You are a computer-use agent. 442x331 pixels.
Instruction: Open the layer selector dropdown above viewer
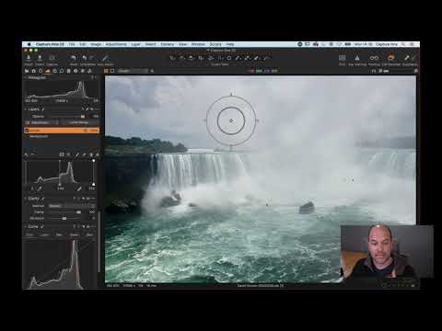[133, 71]
